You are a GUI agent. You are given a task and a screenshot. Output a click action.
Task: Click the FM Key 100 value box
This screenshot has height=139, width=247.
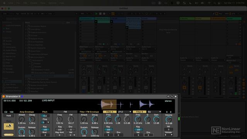click(59, 130)
